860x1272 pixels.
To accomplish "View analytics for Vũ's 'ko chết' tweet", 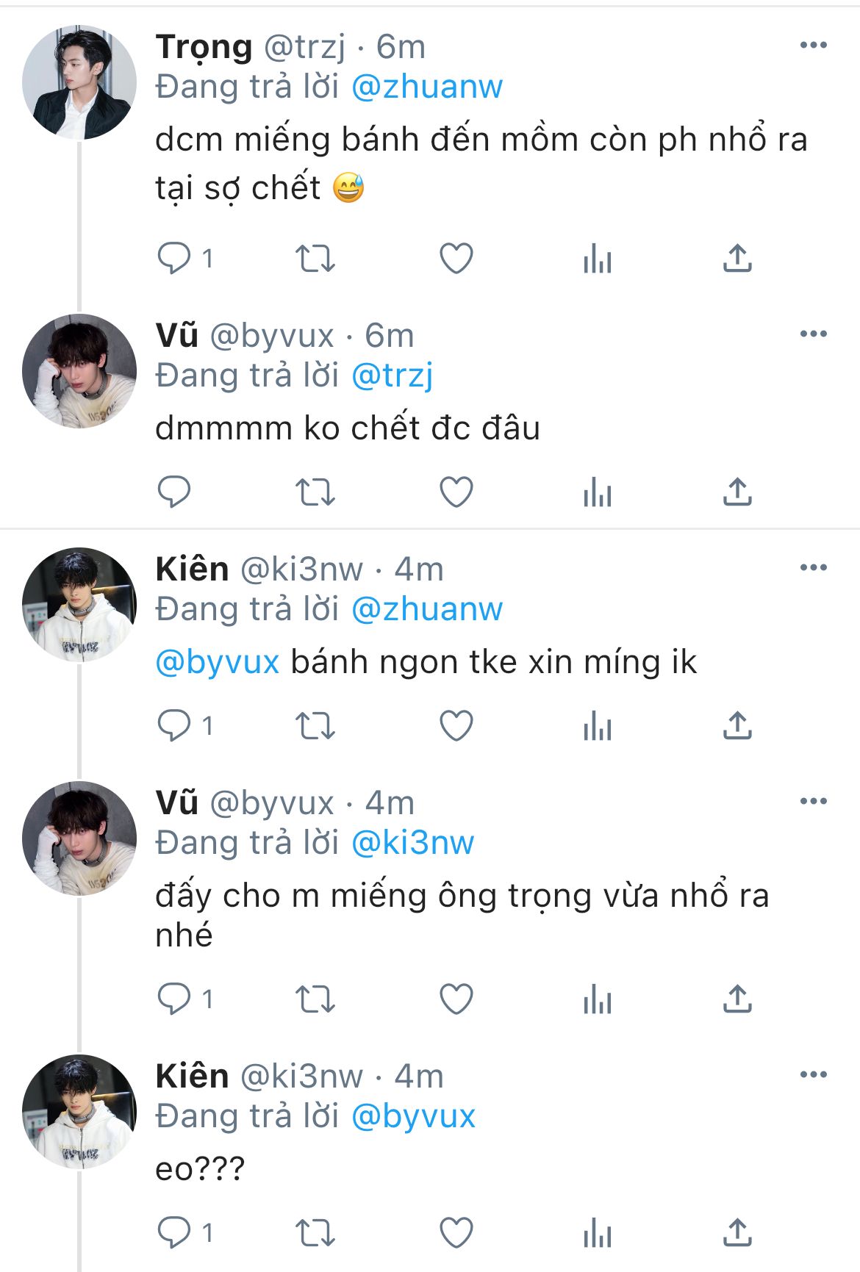I will [x=597, y=492].
